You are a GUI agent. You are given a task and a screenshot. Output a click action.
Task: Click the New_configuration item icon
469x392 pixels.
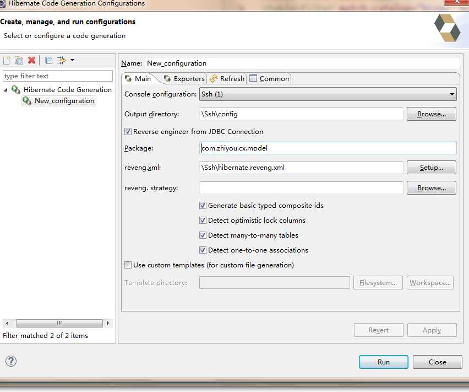(27, 101)
